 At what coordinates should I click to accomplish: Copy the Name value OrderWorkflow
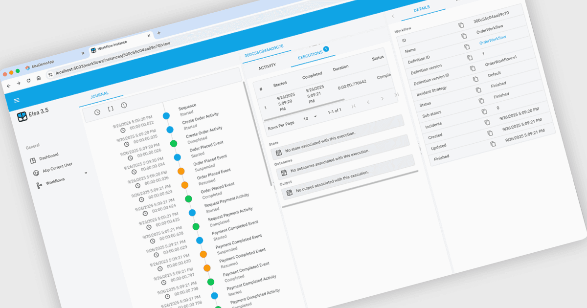(464, 36)
